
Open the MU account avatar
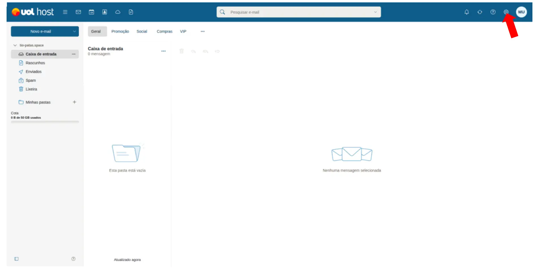(521, 12)
